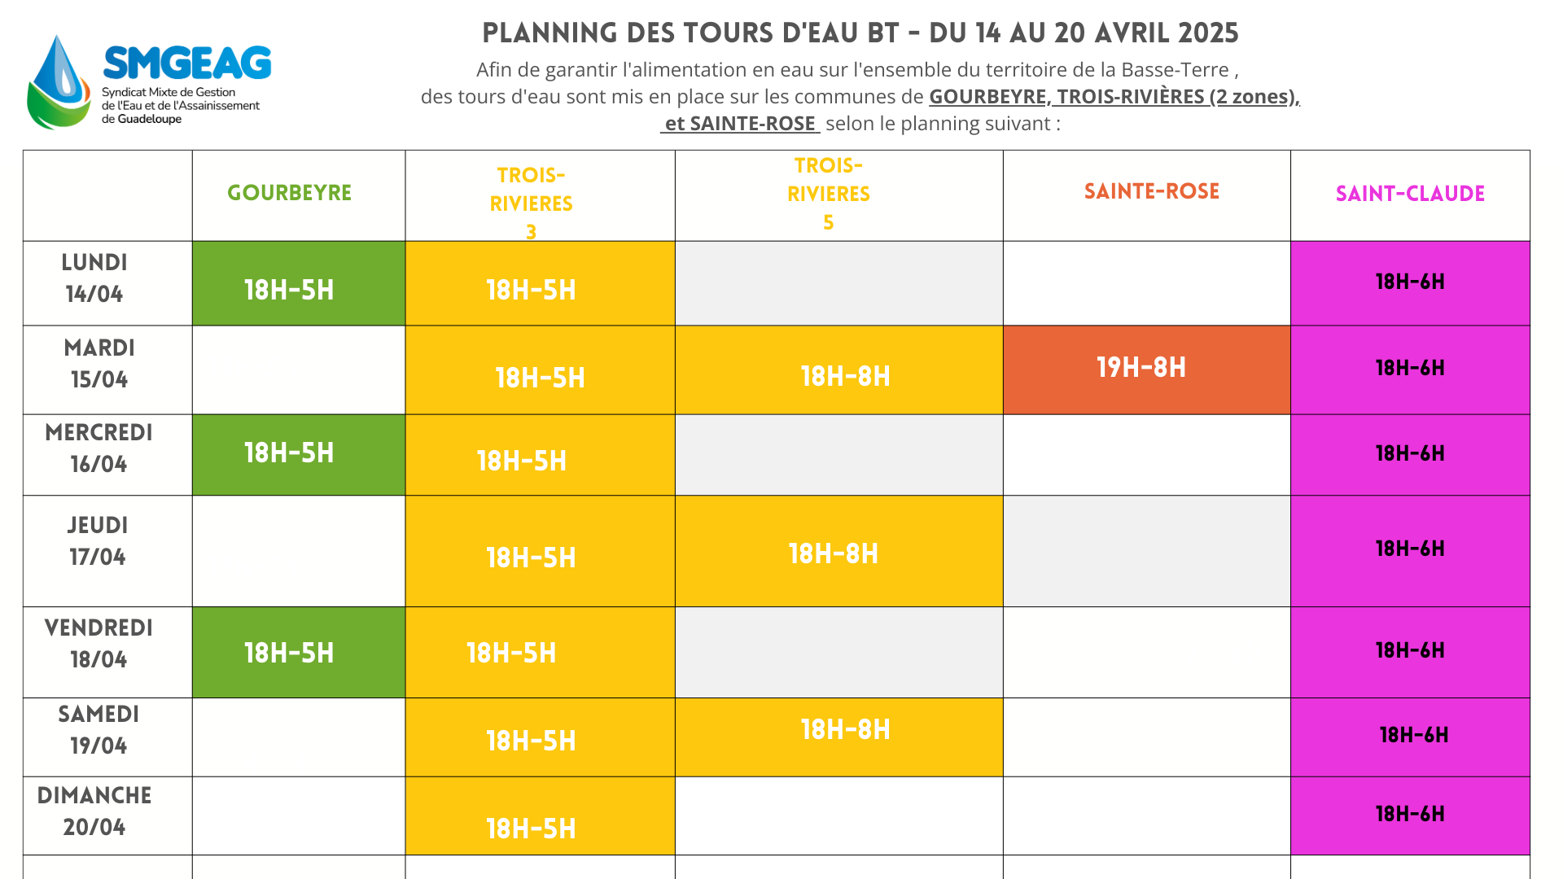
Task: Select the JEUDI 17/04 row label
Action: tap(98, 541)
